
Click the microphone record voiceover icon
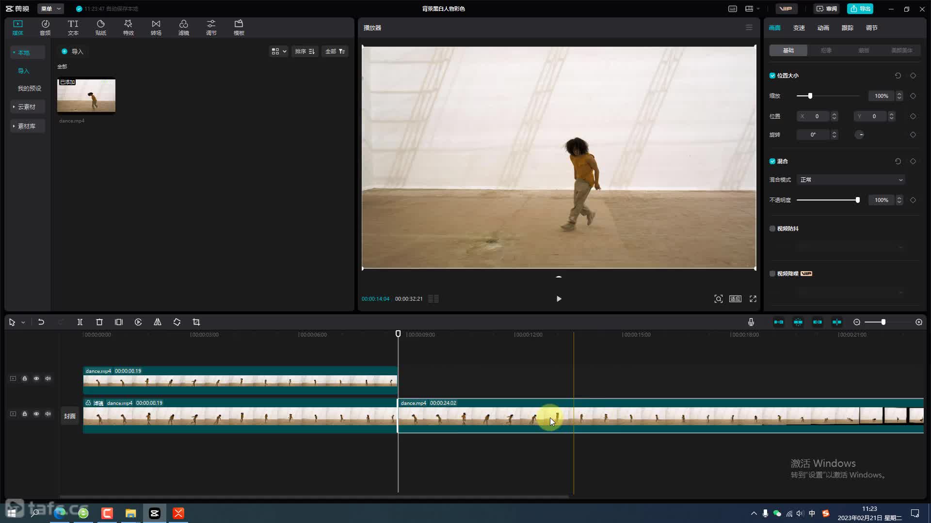pos(751,322)
